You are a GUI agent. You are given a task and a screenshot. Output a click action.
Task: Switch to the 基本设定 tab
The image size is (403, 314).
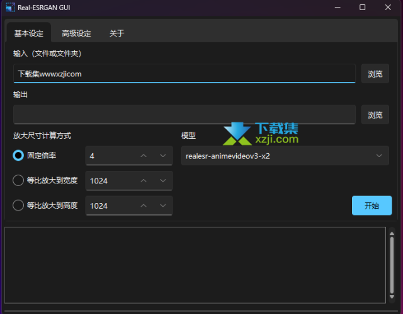(29, 33)
